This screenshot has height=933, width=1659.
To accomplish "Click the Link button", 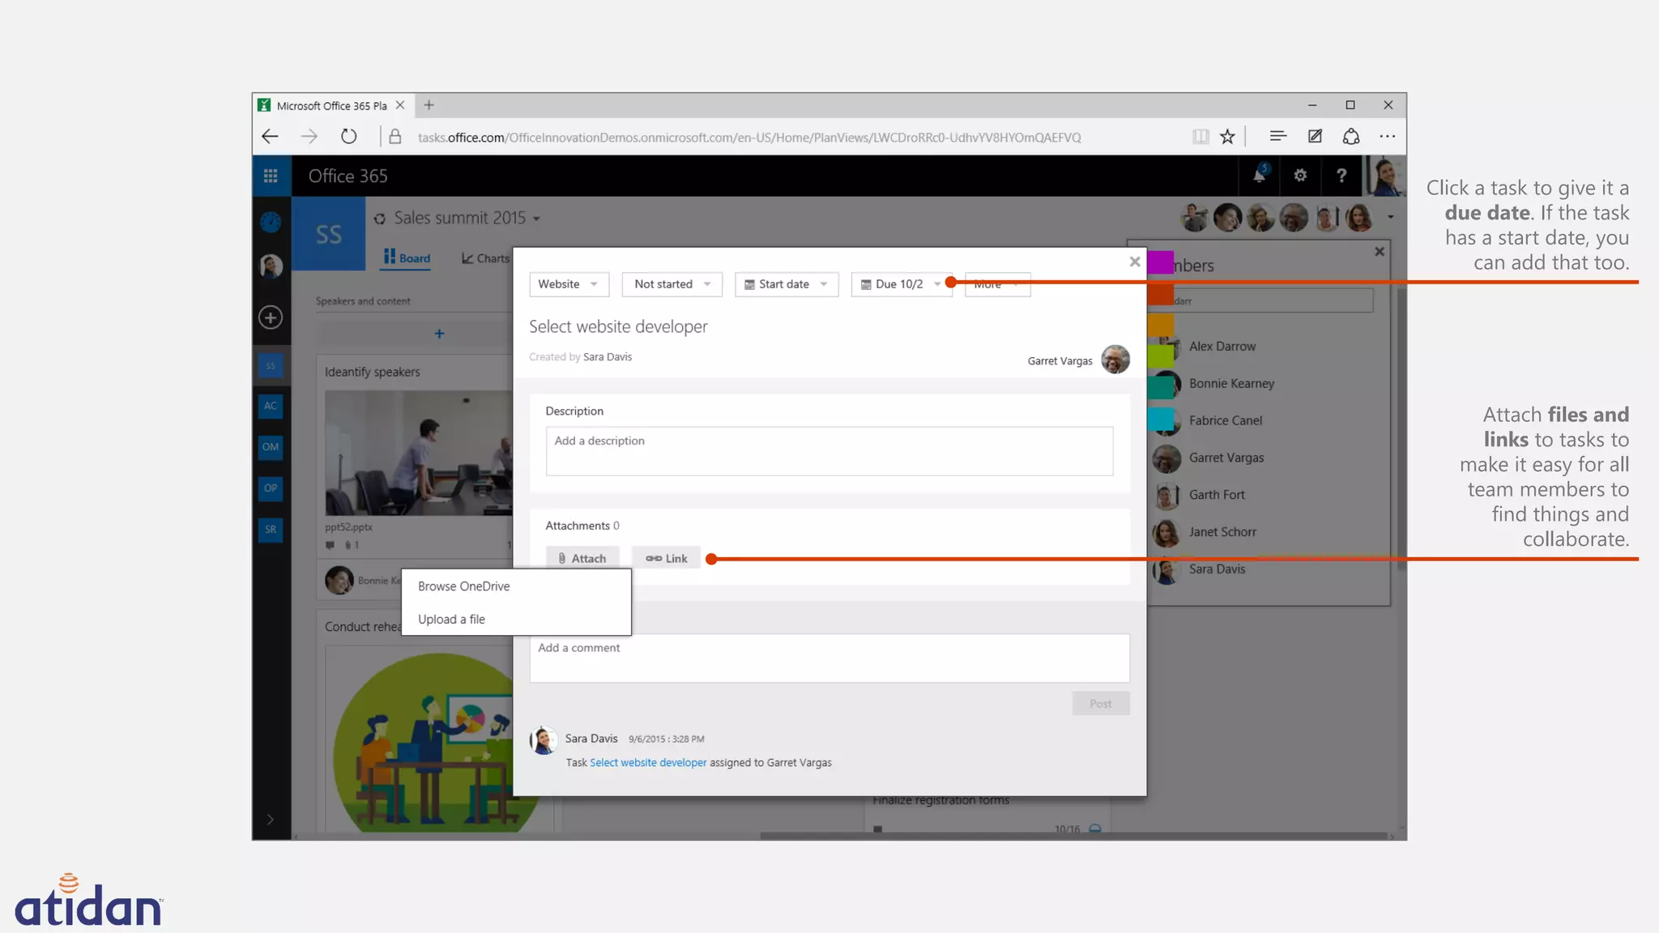I will point(666,558).
